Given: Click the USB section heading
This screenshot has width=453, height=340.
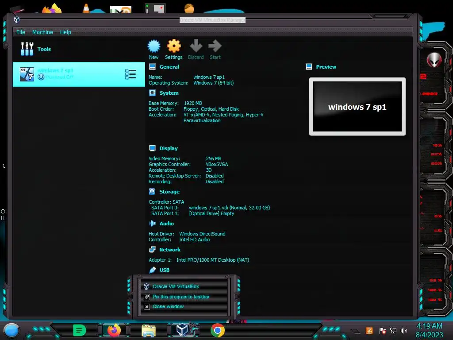Looking at the screenshot, I should [x=165, y=270].
